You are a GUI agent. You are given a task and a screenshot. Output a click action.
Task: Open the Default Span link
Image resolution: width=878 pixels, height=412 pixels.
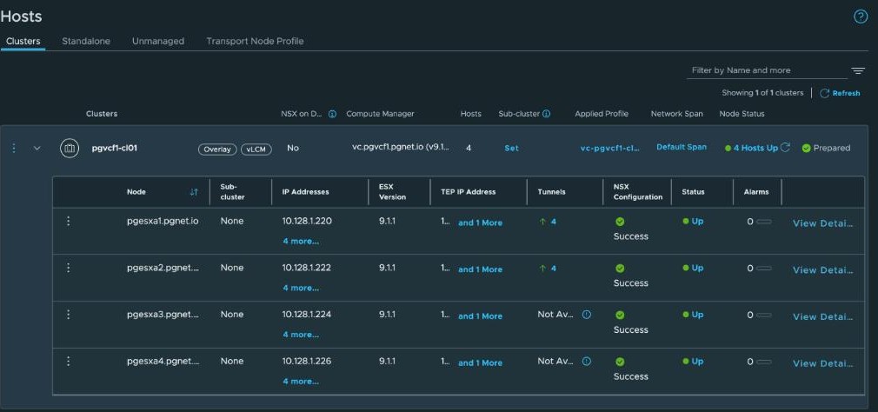(x=682, y=147)
